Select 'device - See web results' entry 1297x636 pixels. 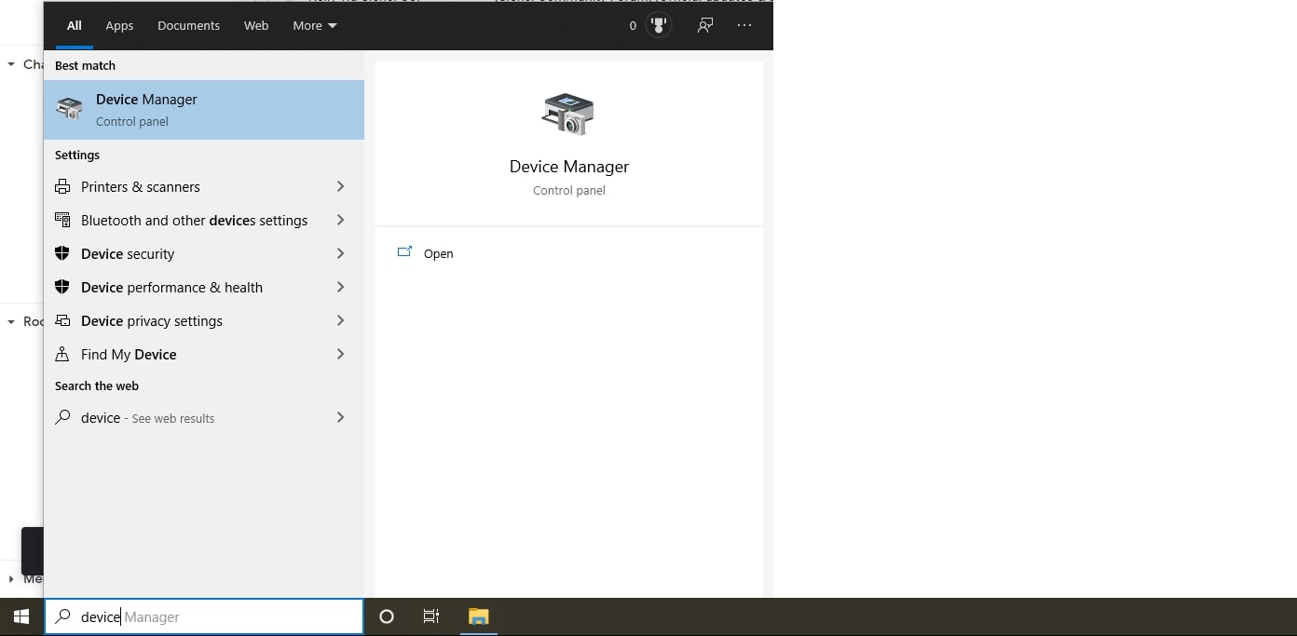[204, 418]
